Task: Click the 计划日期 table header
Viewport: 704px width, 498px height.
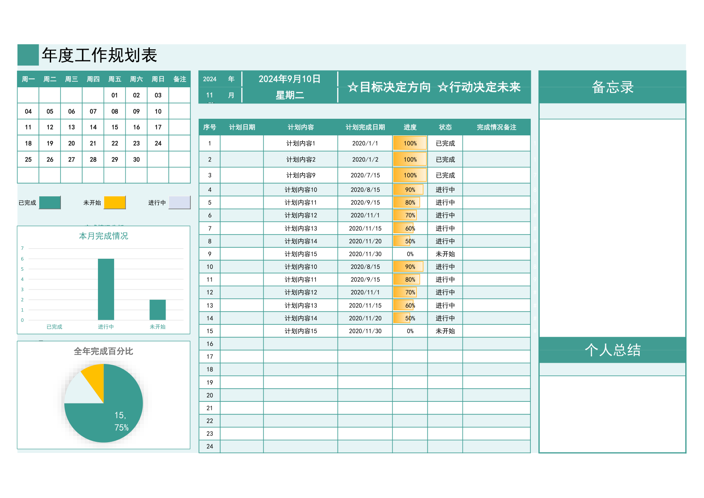Action: pos(242,127)
